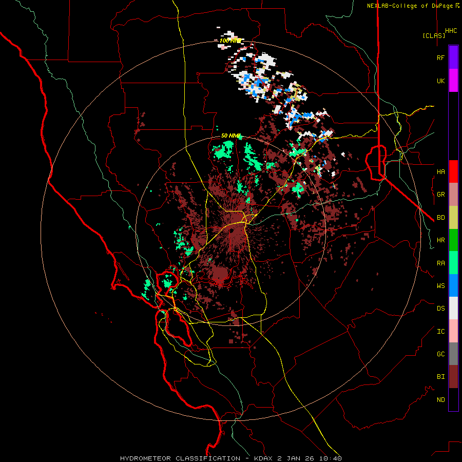Click the DS white legend color swatch
This screenshot has width=462, height=462.
tap(453, 308)
